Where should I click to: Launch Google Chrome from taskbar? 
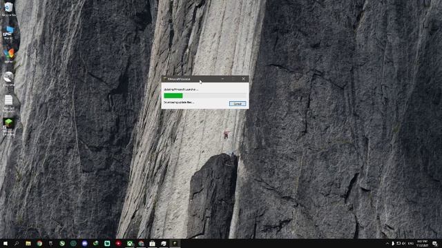pos(39,243)
